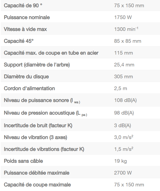160x191 pixels.
Task: Select the 25,4 mm value
Action: tap(124, 65)
